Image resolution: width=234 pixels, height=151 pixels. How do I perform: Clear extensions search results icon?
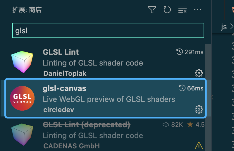point(182,10)
